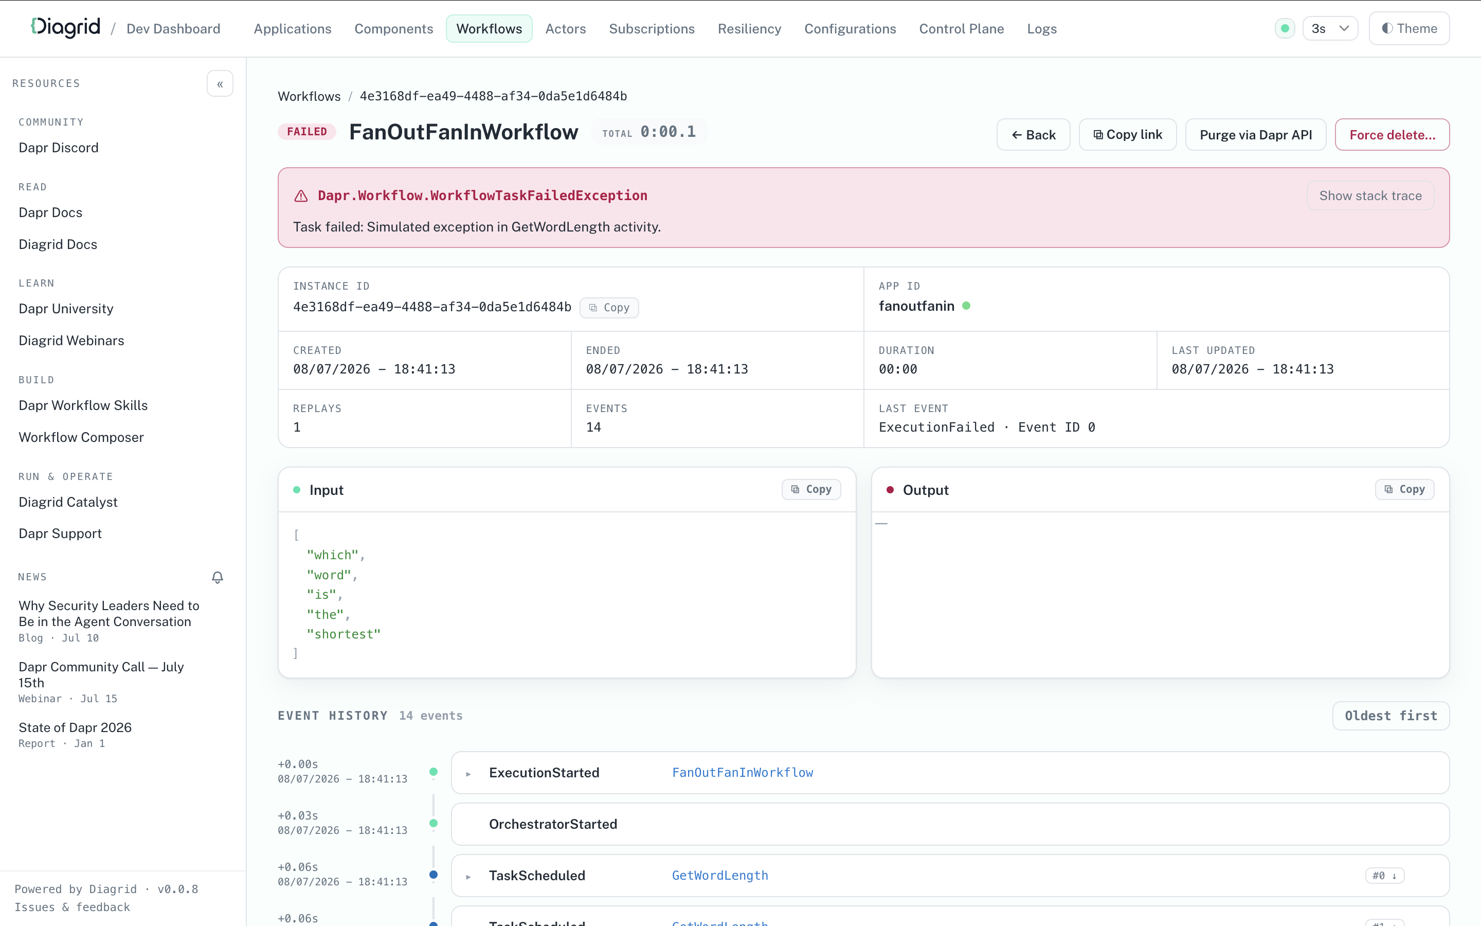Click the Events count 14 value
This screenshot has height=926, width=1481.
[x=593, y=427]
